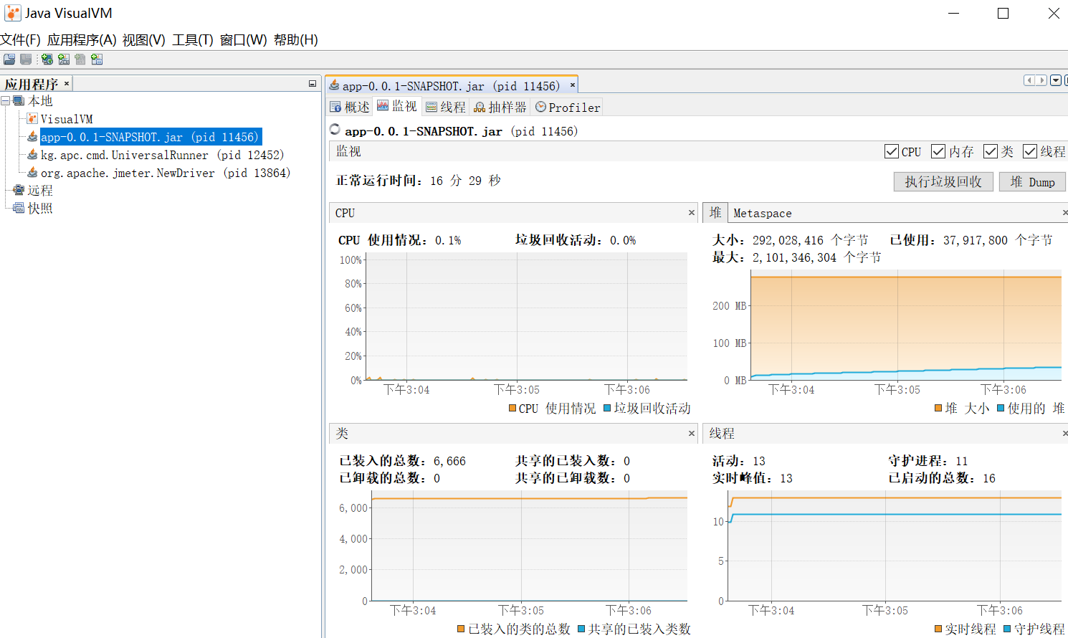Image resolution: width=1068 pixels, height=638 pixels.
Task: Click the Java VisualVM title bar logo
Action: pyautogui.click(x=12, y=13)
